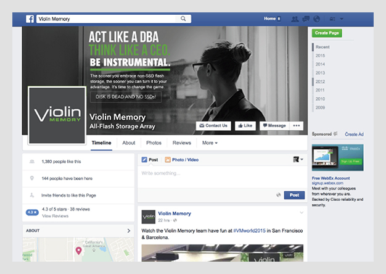
Task: Click the people icon beside likes count
Action: point(32,162)
